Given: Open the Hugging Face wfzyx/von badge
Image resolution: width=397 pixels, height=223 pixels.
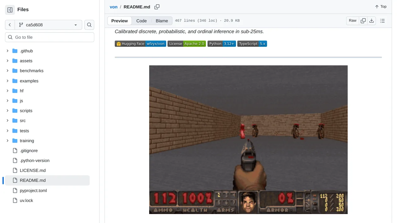Looking at the screenshot, I should tap(141, 44).
